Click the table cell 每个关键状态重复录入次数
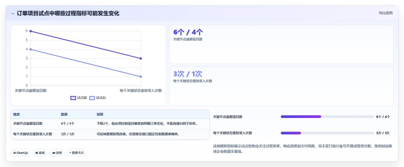The height and width of the screenshot is (167, 404). 33,134
